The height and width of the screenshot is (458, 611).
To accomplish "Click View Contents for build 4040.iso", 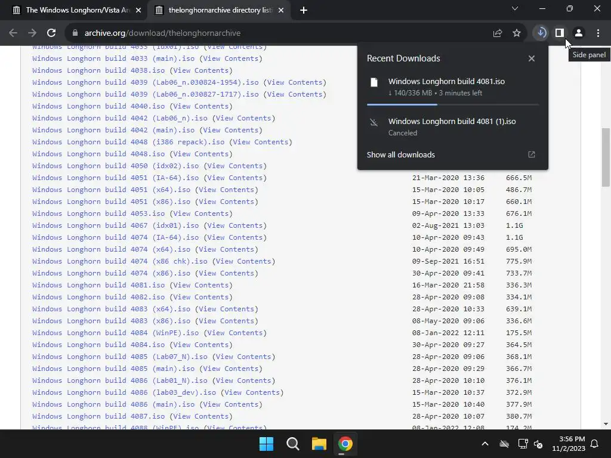I will (x=201, y=106).
